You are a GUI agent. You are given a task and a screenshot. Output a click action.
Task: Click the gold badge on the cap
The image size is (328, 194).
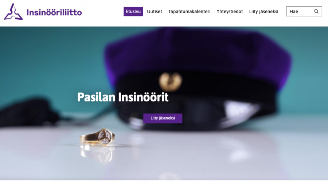pos(170,82)
